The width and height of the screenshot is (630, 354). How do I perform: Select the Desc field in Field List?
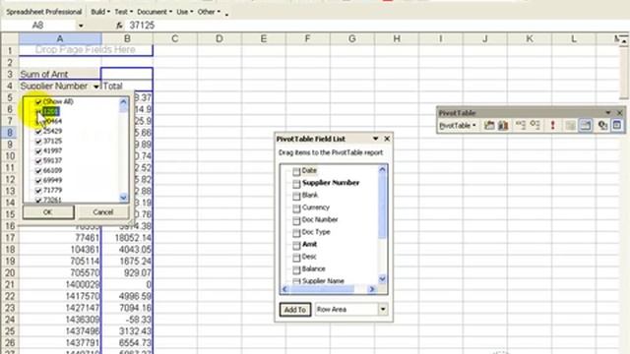pyautogui.click(x=309, y=257)
